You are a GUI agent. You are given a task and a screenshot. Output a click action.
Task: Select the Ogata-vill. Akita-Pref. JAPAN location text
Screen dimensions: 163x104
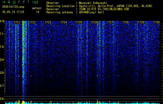click(116, 6)
